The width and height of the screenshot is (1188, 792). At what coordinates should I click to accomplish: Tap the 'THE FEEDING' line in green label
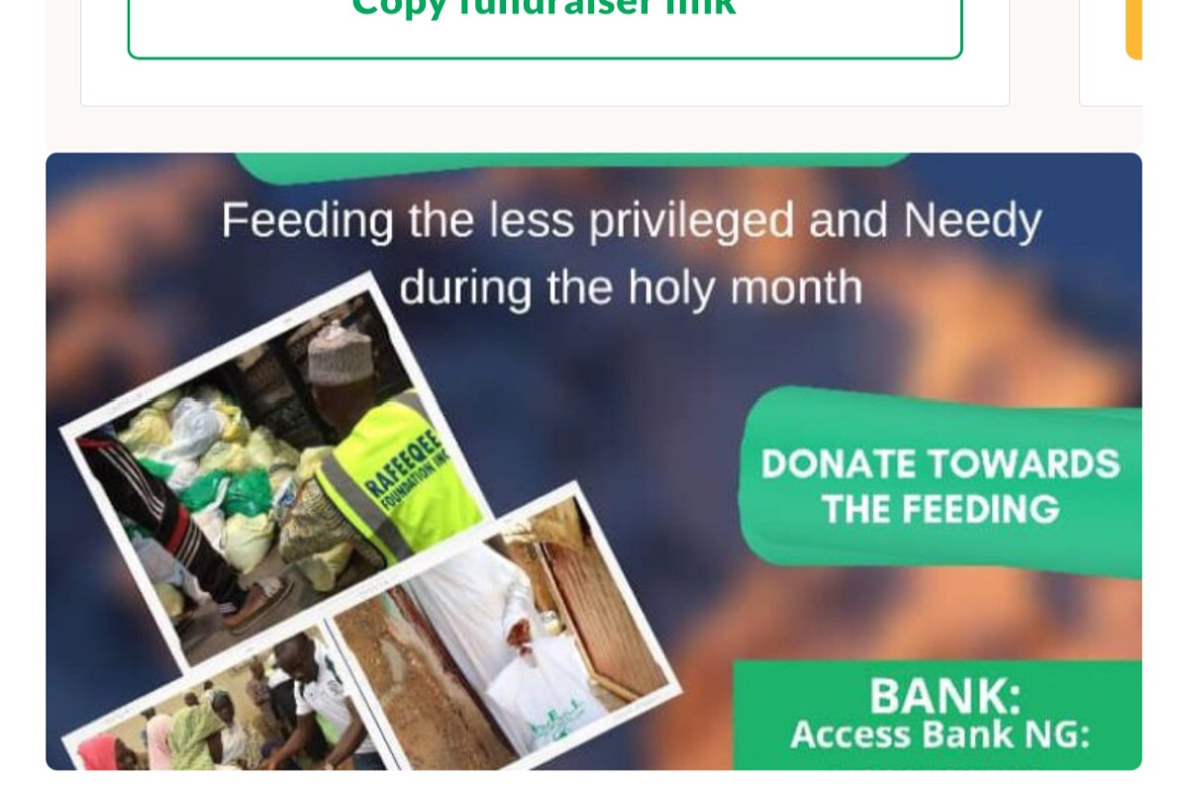(x=940, y=510)
